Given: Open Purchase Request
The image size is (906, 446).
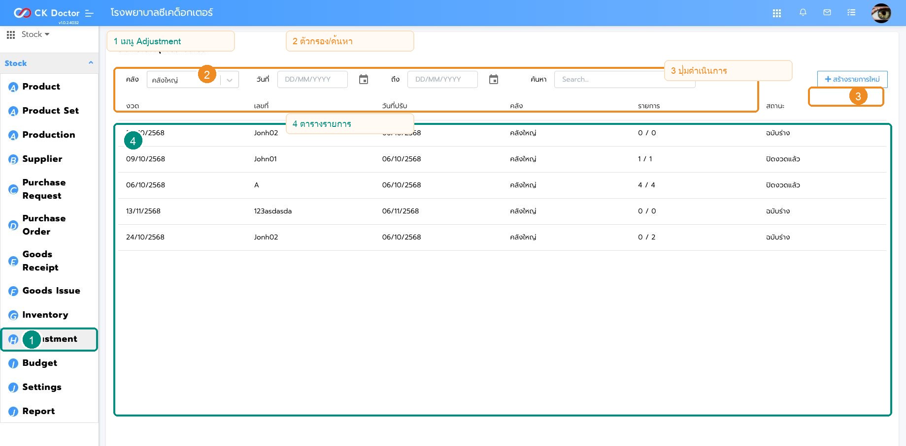Looking at the screenshot, I should [x=44, y=189].
